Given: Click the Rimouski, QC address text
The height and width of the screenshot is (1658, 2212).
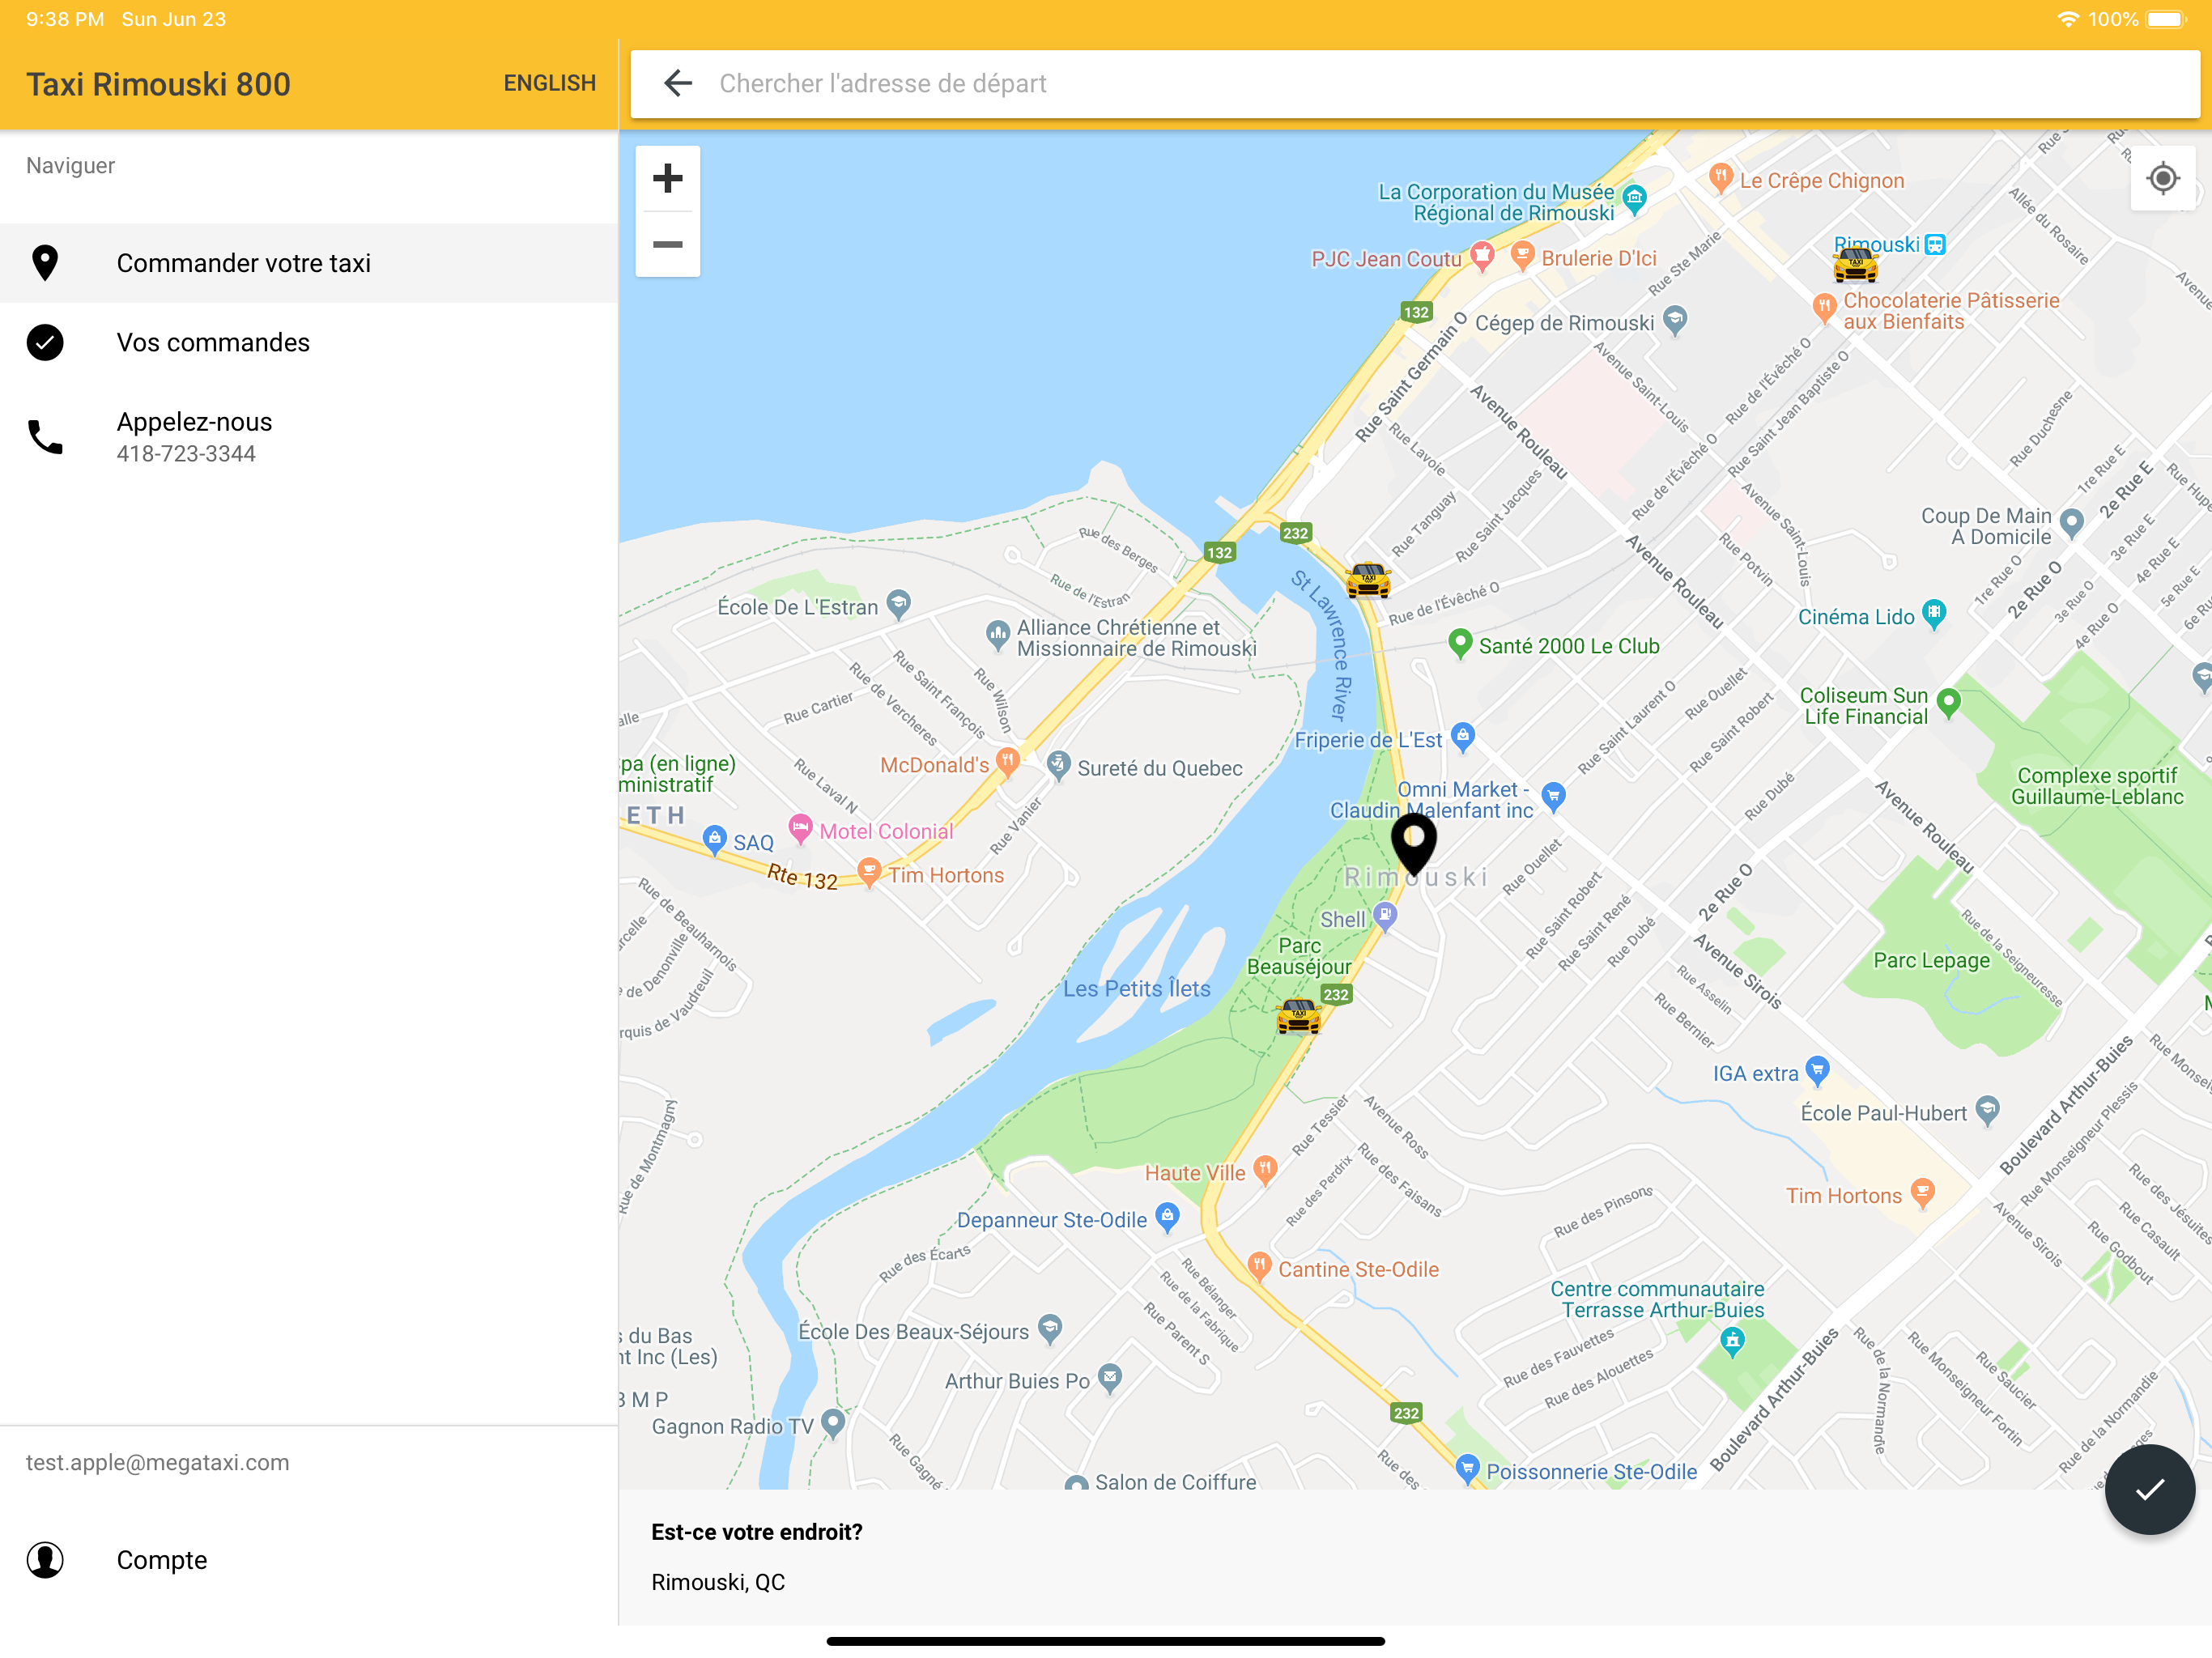Looking at the screenshot, I should 718,1581.
